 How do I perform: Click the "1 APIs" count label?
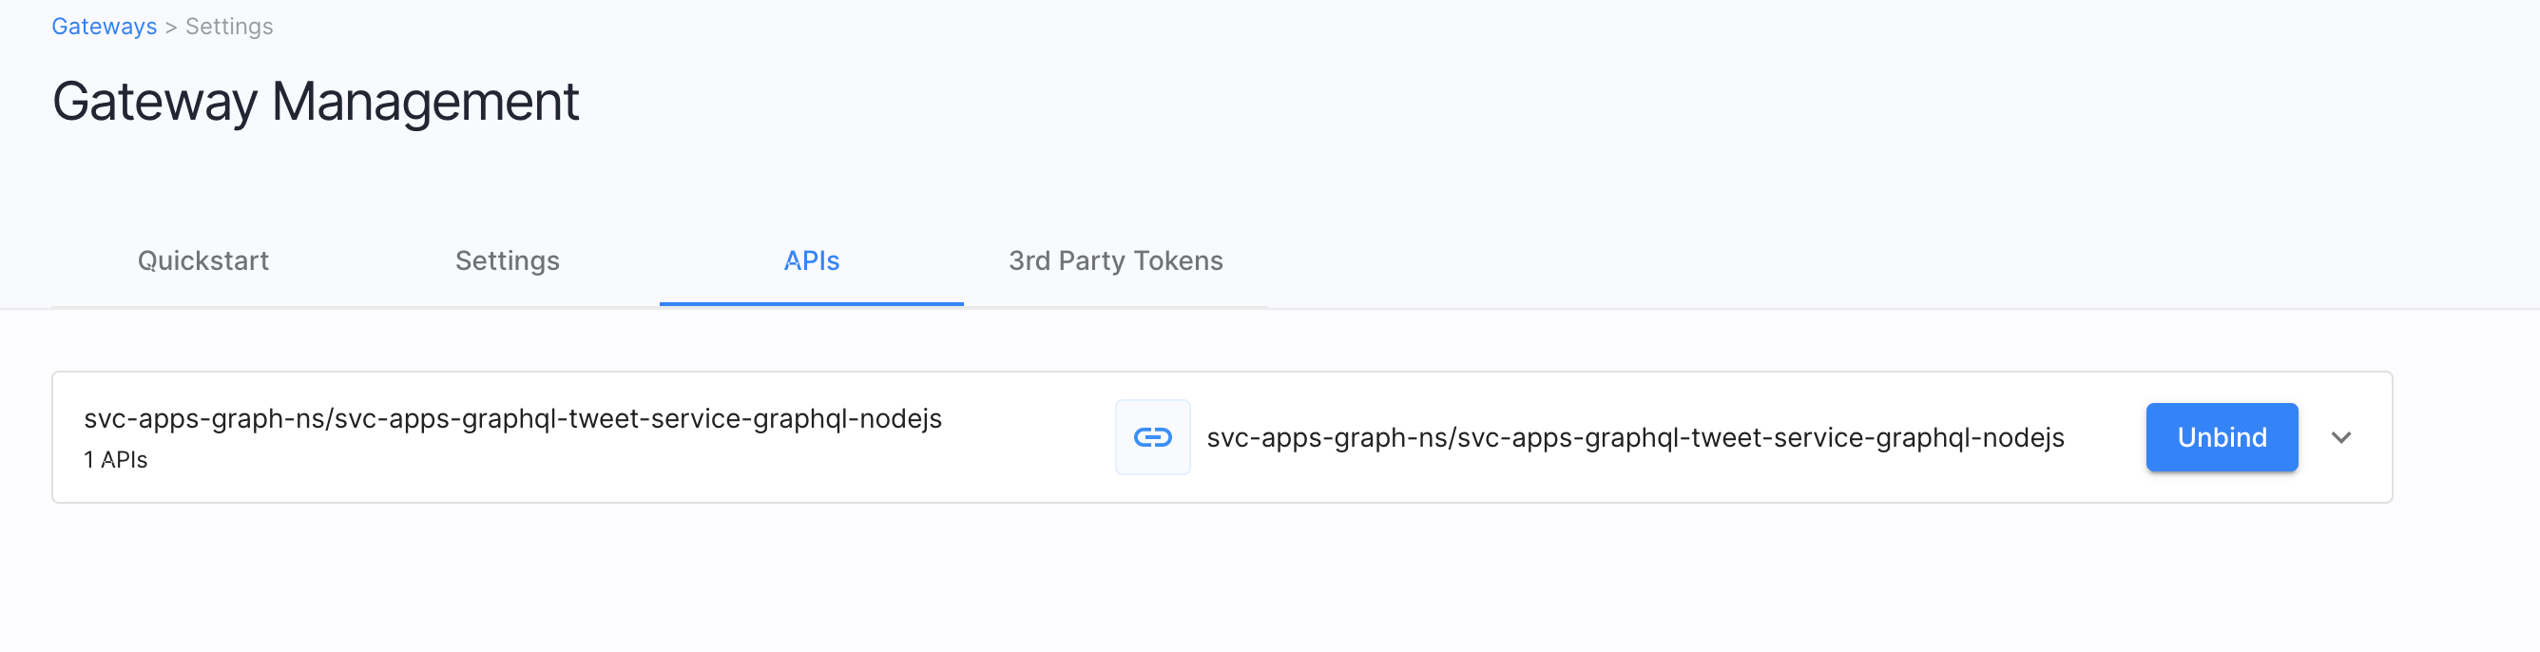click(115, 460)
